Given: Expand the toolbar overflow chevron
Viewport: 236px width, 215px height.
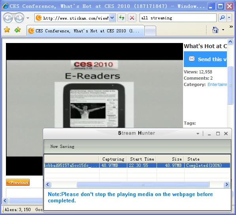Looking at the screenshot, I should point(231,27).
